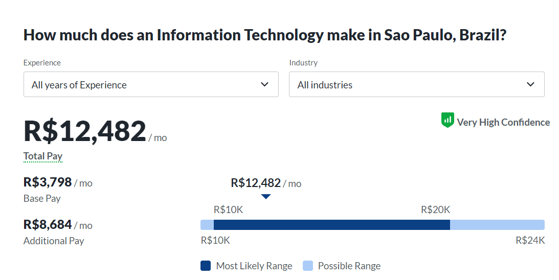Click the R$24K maximum range label
This screenshot has height=280, width=559.
530,240
